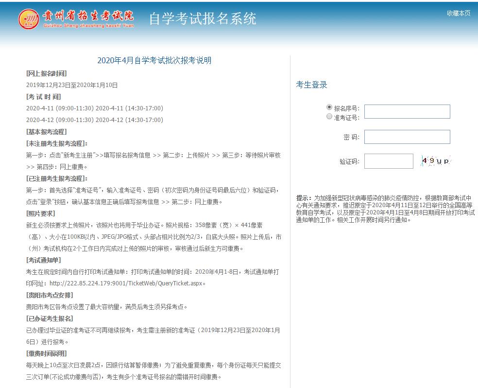Focus the 密码 password input field
478x388 pixels.
[407, 137]
